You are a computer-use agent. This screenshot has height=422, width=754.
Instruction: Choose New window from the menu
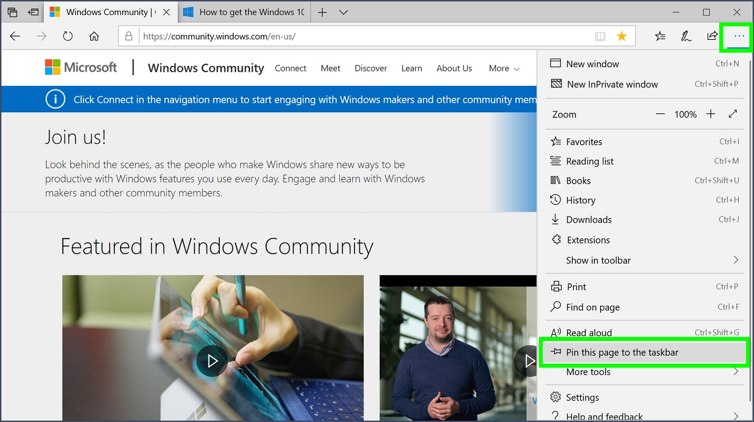645,63
